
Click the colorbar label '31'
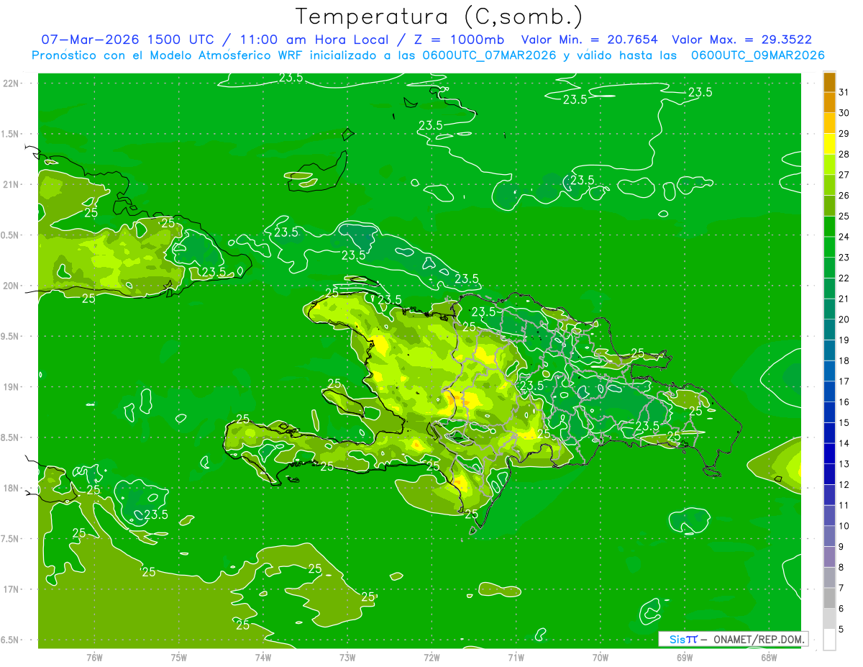tap(844, 91)
